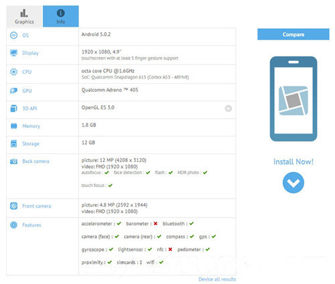Screen dimensions: 335x284
Task: Click the blue download arrow circle
Action: (x=293, y=183)
